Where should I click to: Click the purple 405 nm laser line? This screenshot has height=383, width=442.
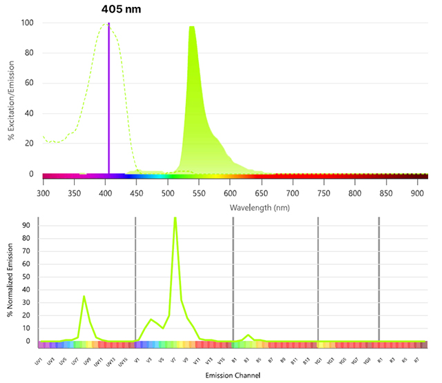[x=109, y=98]
